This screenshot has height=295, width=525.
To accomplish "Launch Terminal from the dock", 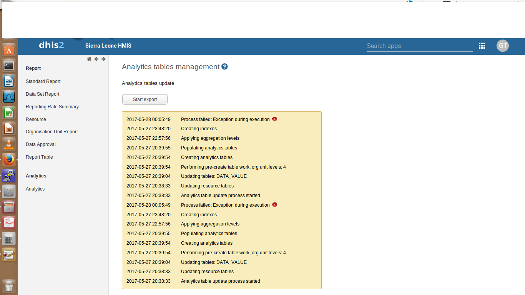I will pos(9,66).
